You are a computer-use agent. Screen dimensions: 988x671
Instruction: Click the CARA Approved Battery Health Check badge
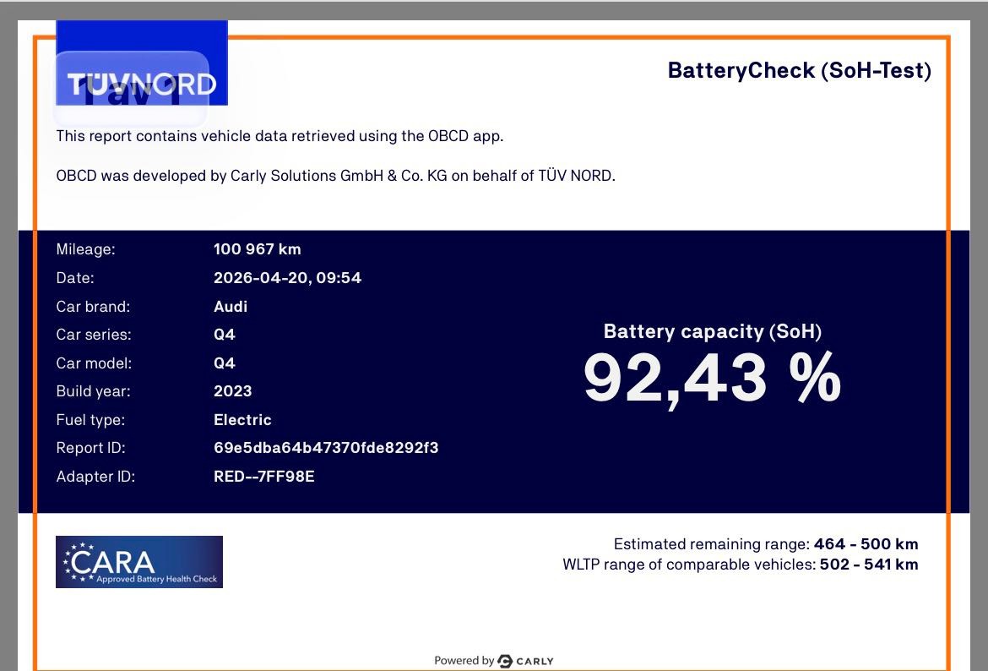click(139, 562)
